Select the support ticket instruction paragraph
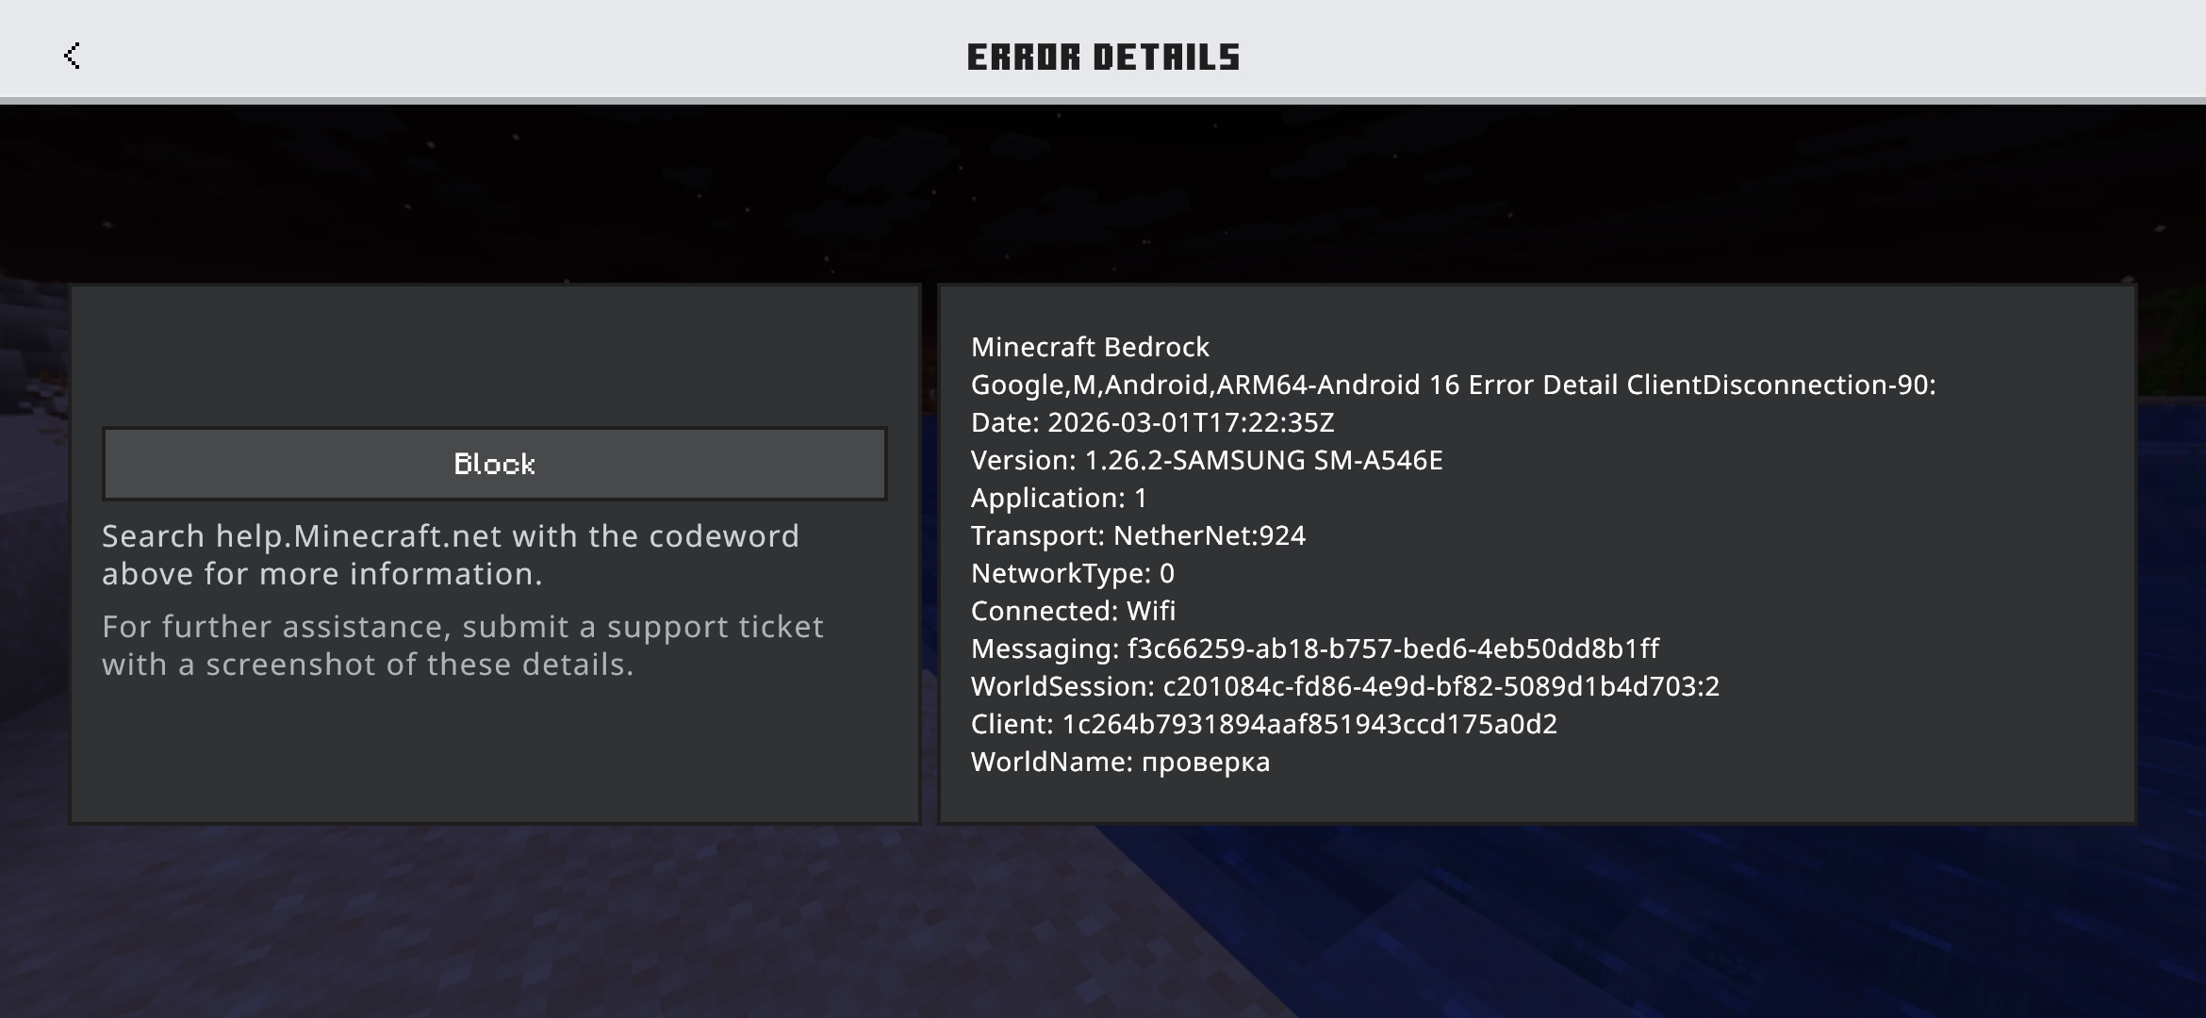The width and height of the screenshot is (2206, 1018). 462,646
